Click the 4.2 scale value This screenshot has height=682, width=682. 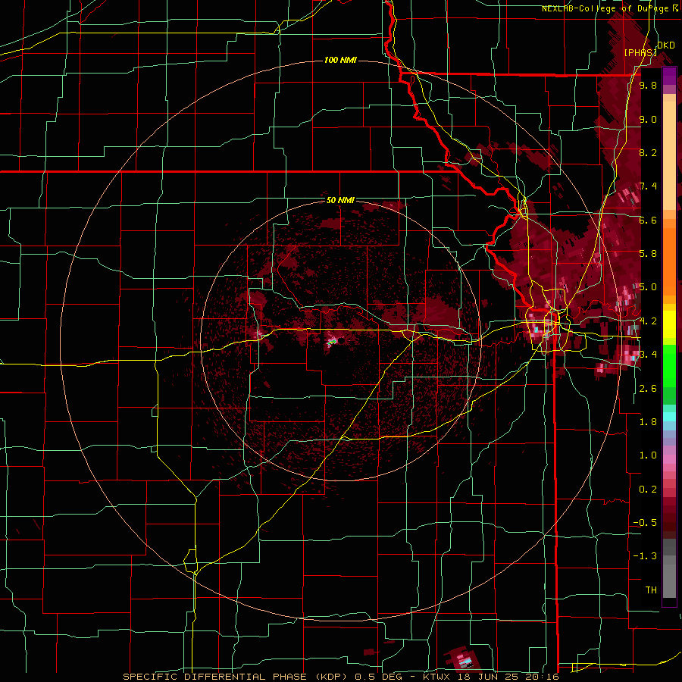pyautogui.click(x=648, y=321)
